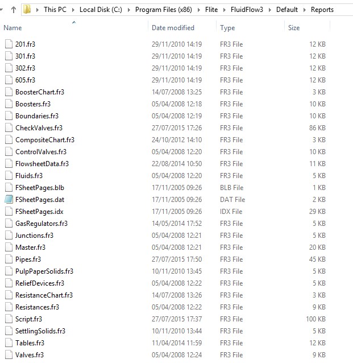Click the CheckValves.fr3 file icon
Viewport: 353px width, 363px height.
coord(8,128)
